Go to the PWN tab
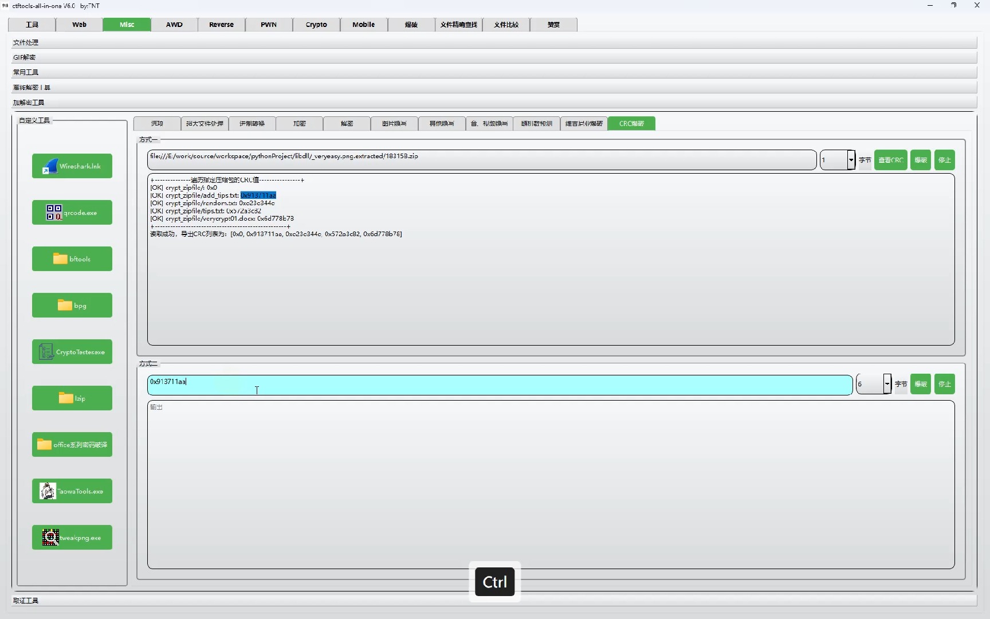 [269, 25]
